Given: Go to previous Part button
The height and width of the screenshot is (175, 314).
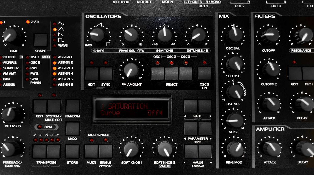Looking at the screenshot, I should tap(191, 106).
